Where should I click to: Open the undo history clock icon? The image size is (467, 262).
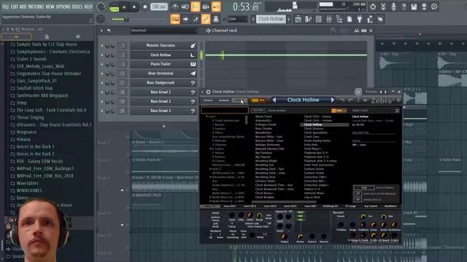[x=373, y=7]
